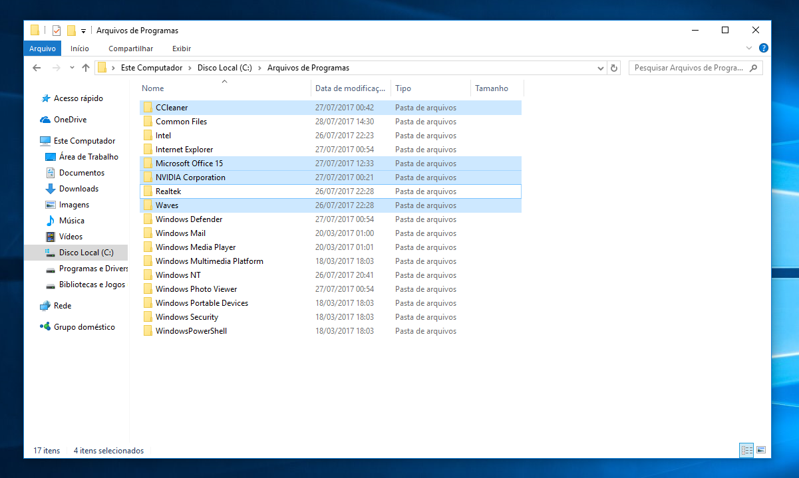Click the Programas e Drivers drive icon
Viewport: 799px width, 478px height.
pos(51,269)
